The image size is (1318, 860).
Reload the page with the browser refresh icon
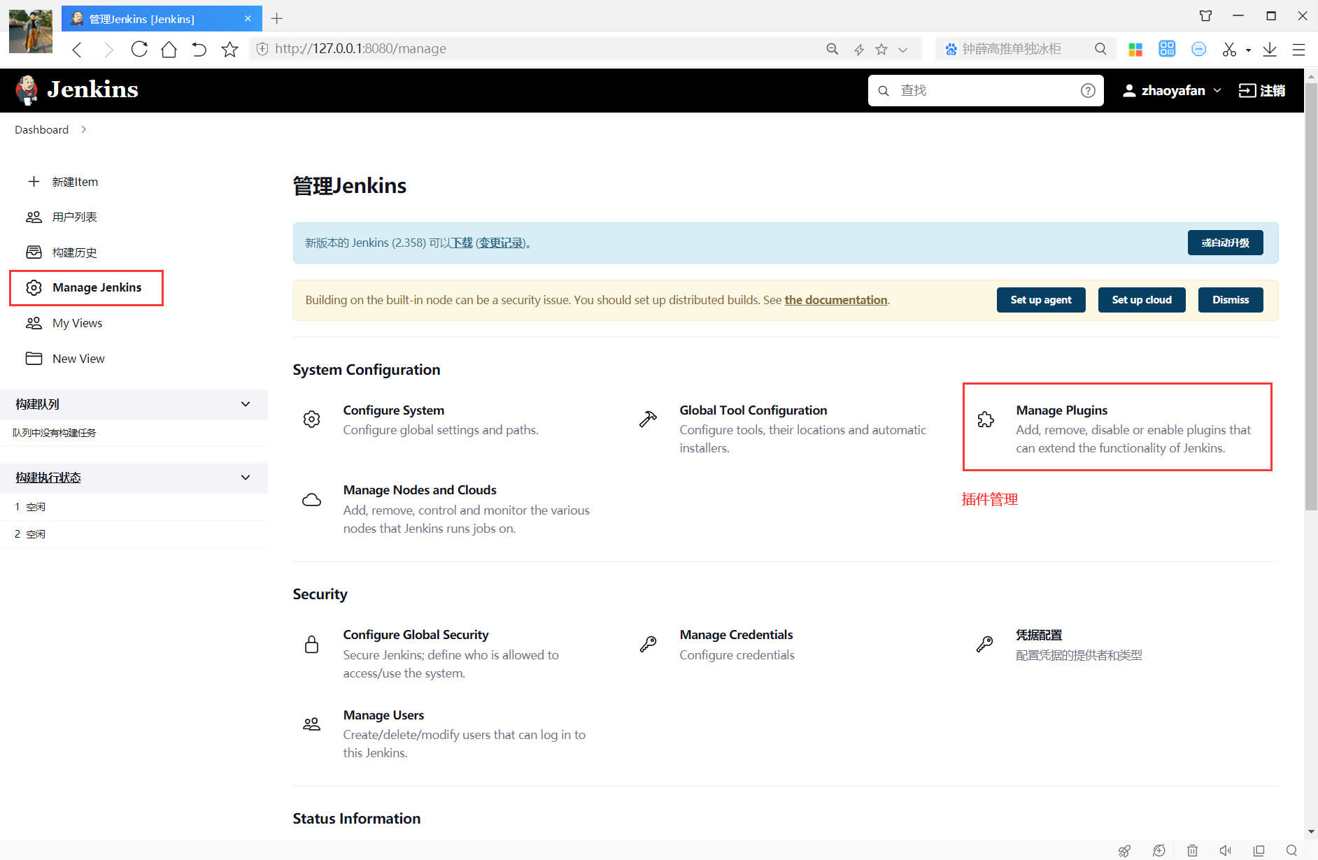click(139, 49)
